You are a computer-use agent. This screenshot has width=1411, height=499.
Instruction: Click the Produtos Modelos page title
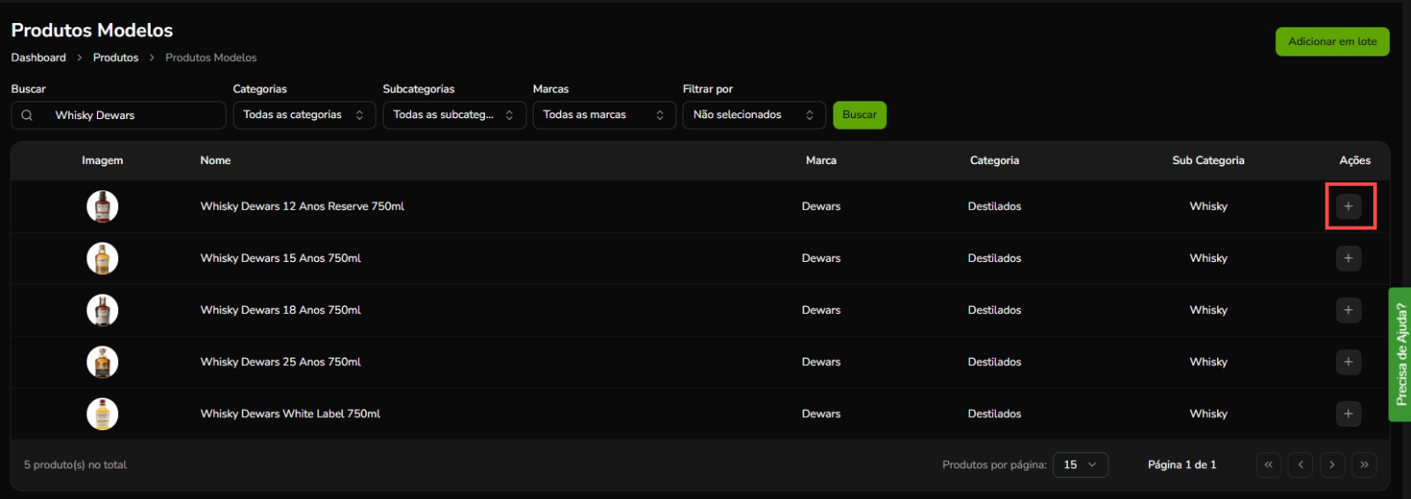tap(92, 30)
